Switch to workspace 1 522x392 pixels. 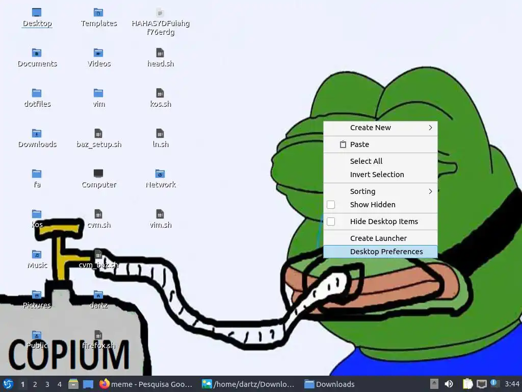22,384
